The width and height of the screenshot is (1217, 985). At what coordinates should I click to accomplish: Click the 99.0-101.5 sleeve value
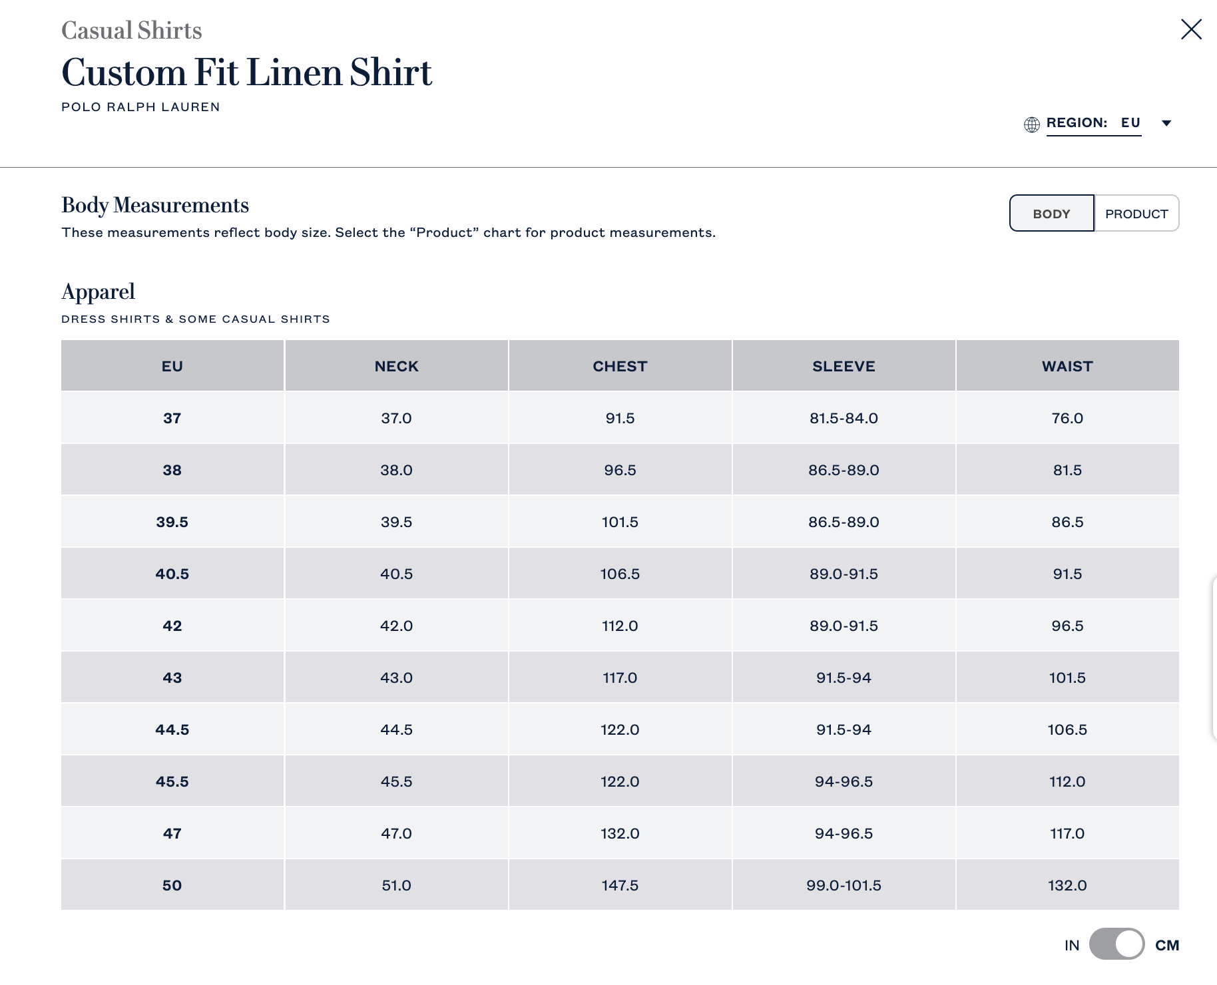(844, 885)
